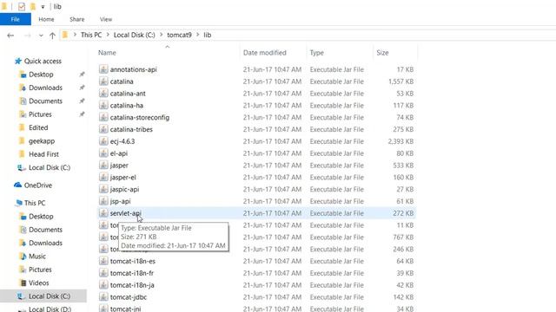
Task: Sort by the Name column header
Action: tap(107, 53)
